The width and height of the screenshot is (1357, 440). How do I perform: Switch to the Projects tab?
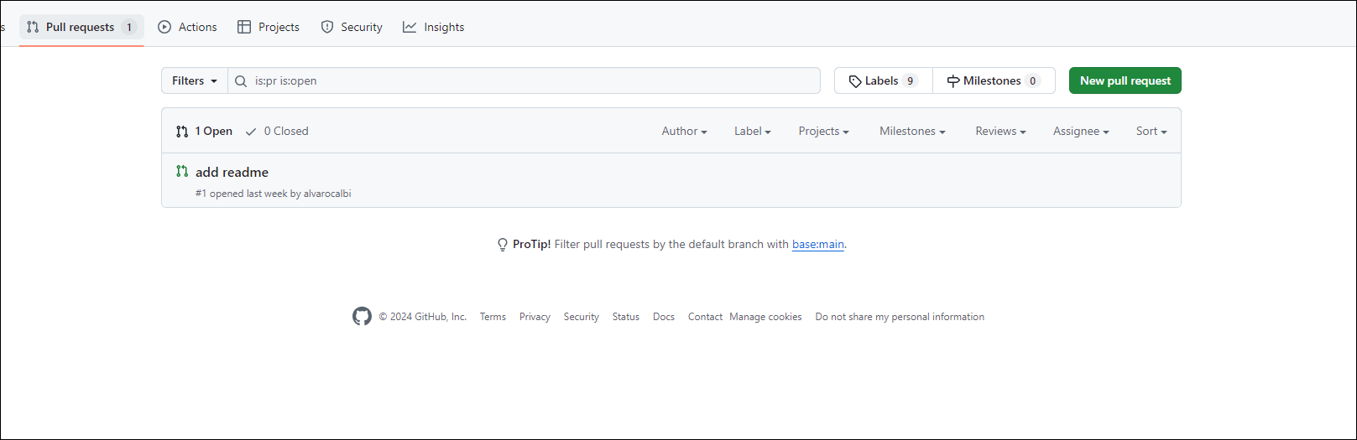(269, 27)
